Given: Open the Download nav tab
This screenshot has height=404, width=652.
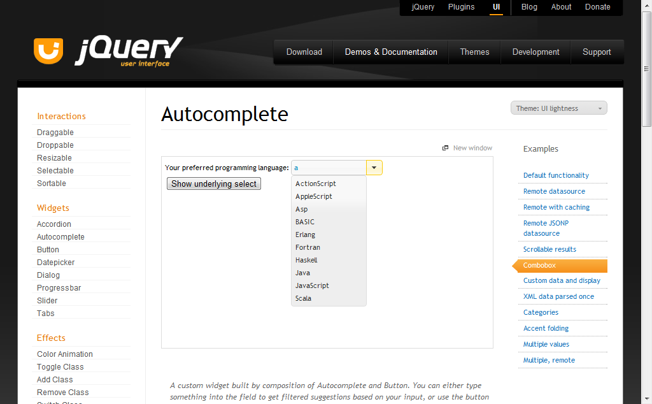Looking at the screenshot, I should [x=304, y=52].
